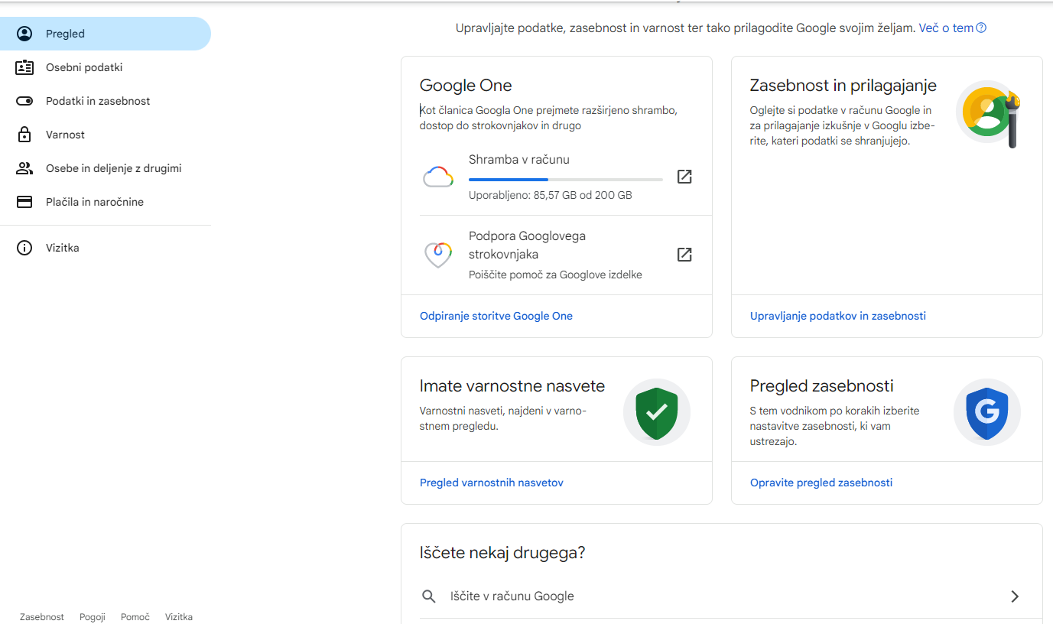Click Upravljanje podatkov in zasebnosti link
The width and height of the screenshot is (1053, 624).
[x=838, y=316]
